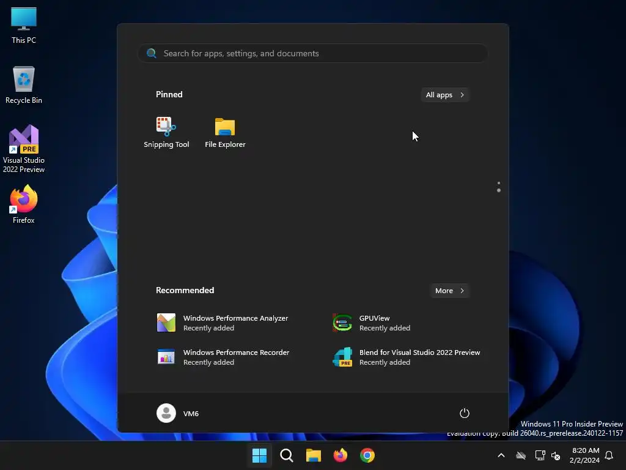The height and width of the screenshot is (470, 626).
Task: Select the Recycle Bin desktop icon
Action: pyautogui.click(x=24, y=84)
